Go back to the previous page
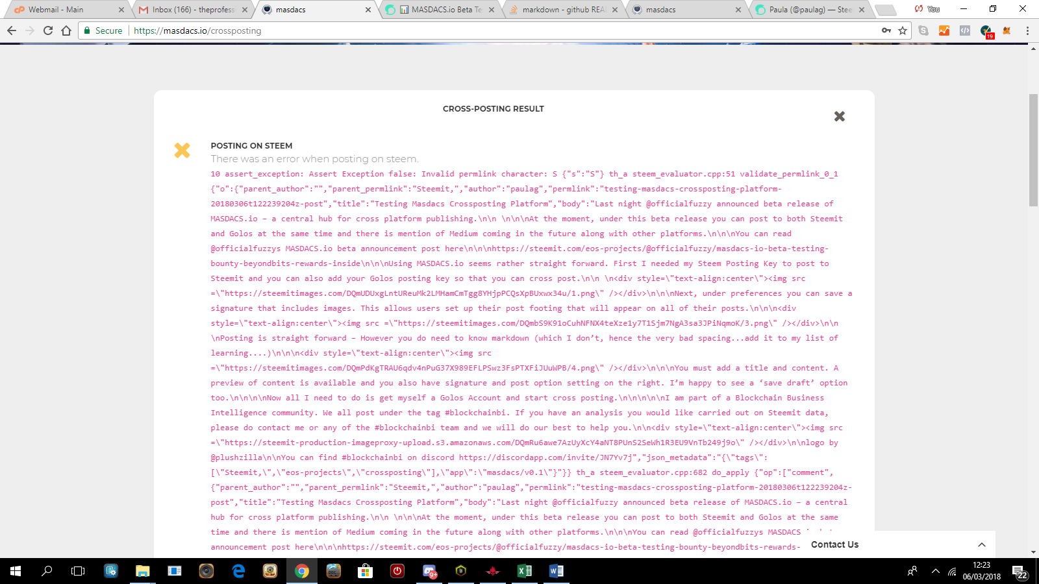The height and width of the screenshot is (584, 1039). point(12,30)
